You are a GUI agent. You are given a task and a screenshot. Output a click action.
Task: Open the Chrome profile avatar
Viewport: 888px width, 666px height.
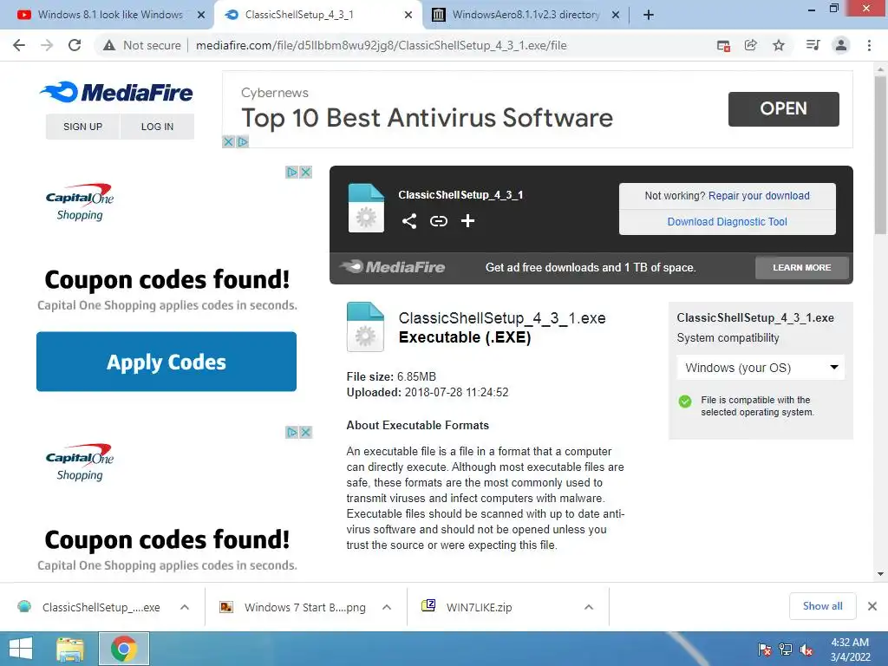pos(841,45)
